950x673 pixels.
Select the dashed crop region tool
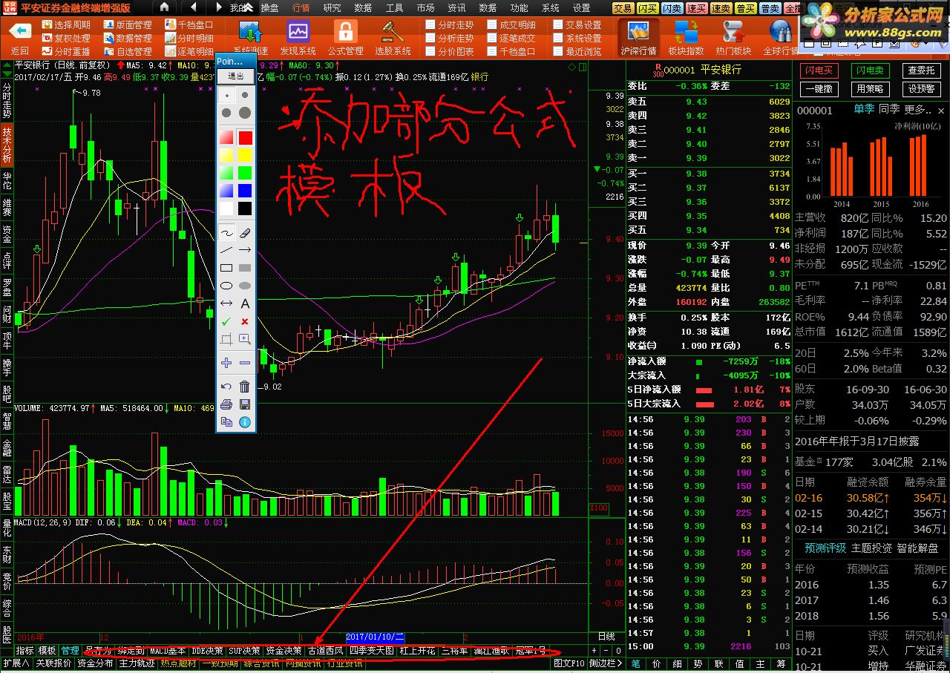[x=227, y=339]
